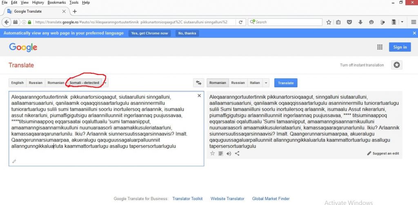Open the File menu
The width and height of the screenshot is (418, 205).
(4, 2)
